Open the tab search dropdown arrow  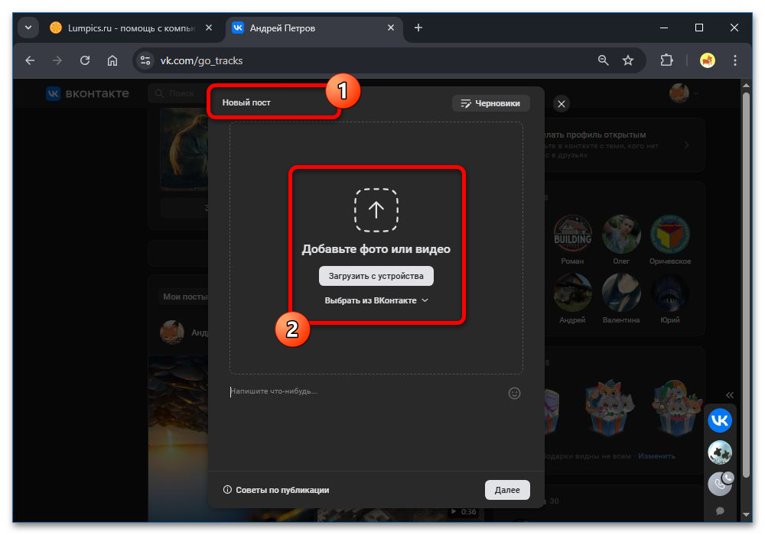28,28
